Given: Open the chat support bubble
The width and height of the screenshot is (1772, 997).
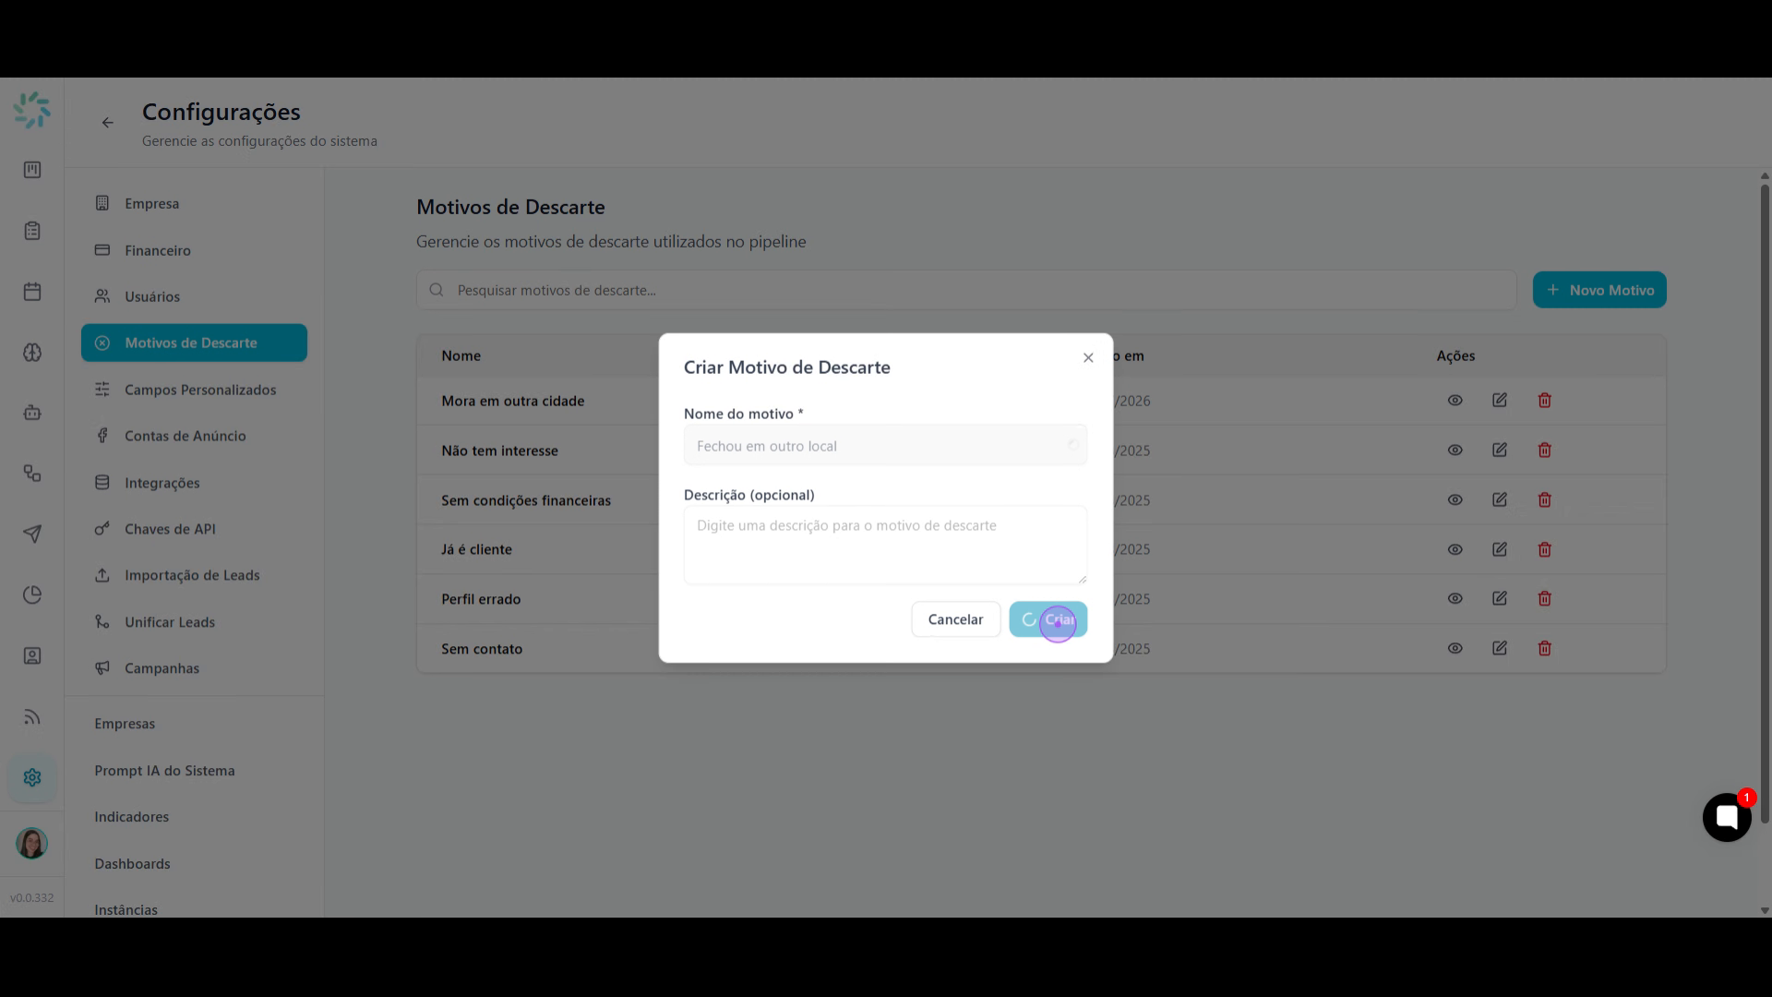Looking at the screenshot, I should [1727, 817].
